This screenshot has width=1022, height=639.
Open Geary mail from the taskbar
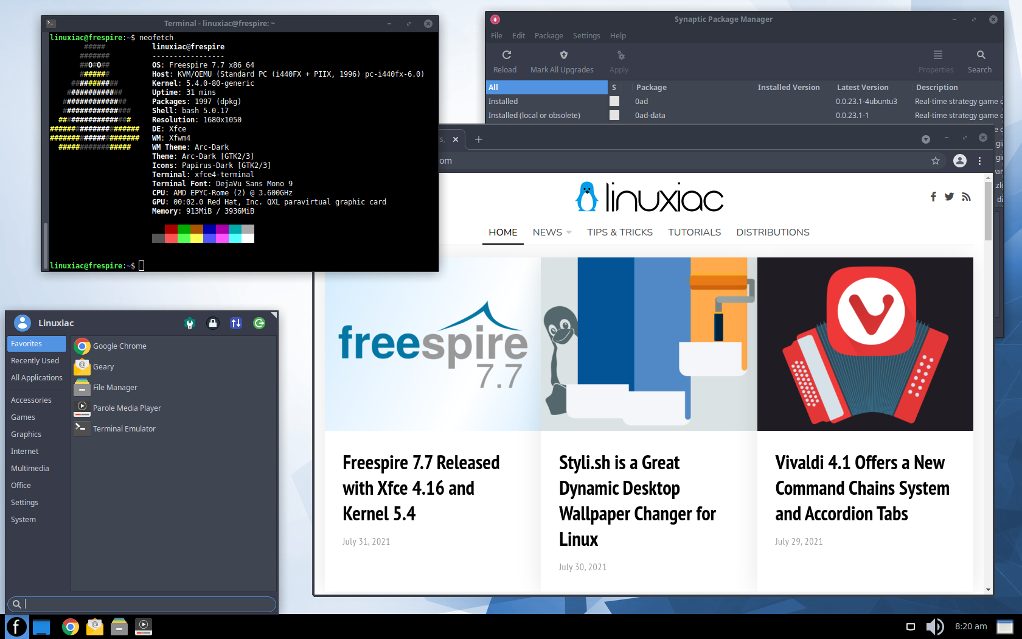pos(95,627)
